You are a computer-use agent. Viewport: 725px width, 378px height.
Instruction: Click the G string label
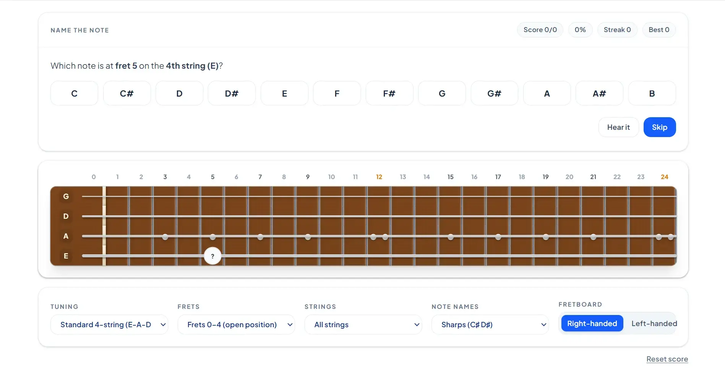click(x=66, y=196)
